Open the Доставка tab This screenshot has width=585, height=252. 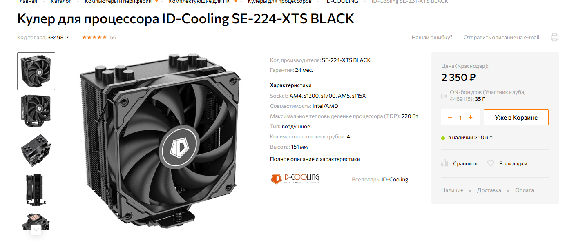pos(489,190)
